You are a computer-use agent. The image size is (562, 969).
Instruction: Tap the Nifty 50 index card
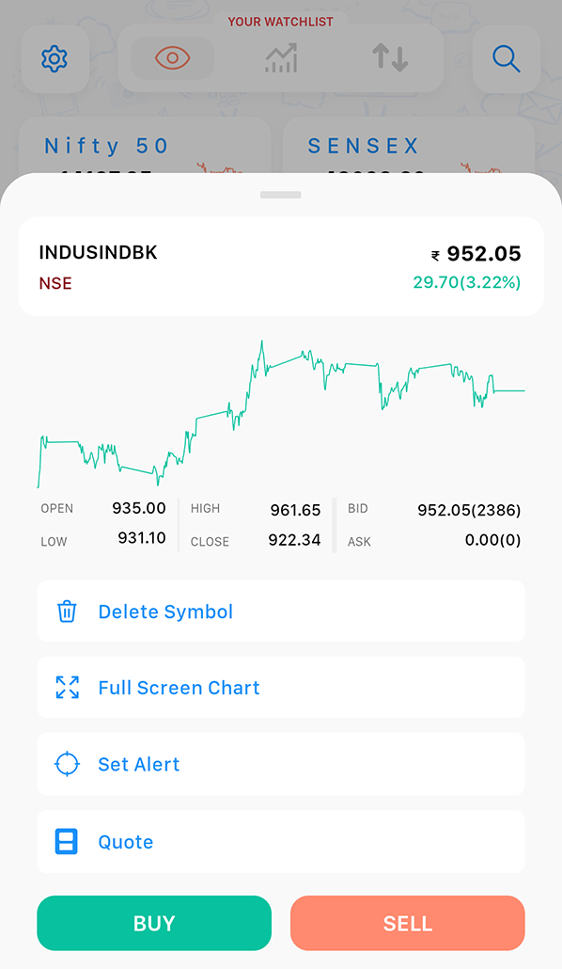[x=145, y=146]
